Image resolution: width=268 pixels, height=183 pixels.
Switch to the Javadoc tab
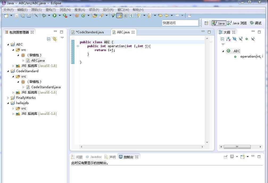click(x=93, y=157)
